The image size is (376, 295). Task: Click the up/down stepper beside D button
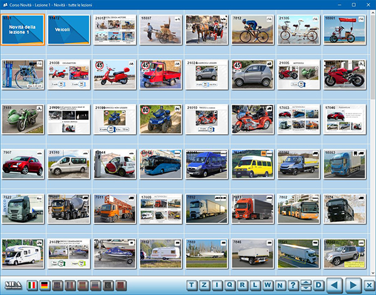pyautogui.click(x=306, y=285)
